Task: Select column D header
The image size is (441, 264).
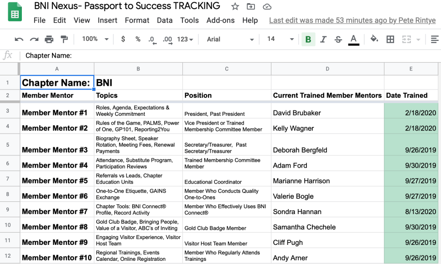Action: pos(327,69)
